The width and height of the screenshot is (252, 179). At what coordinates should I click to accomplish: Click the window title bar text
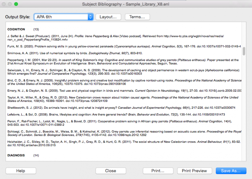click(x=126, y=4)
